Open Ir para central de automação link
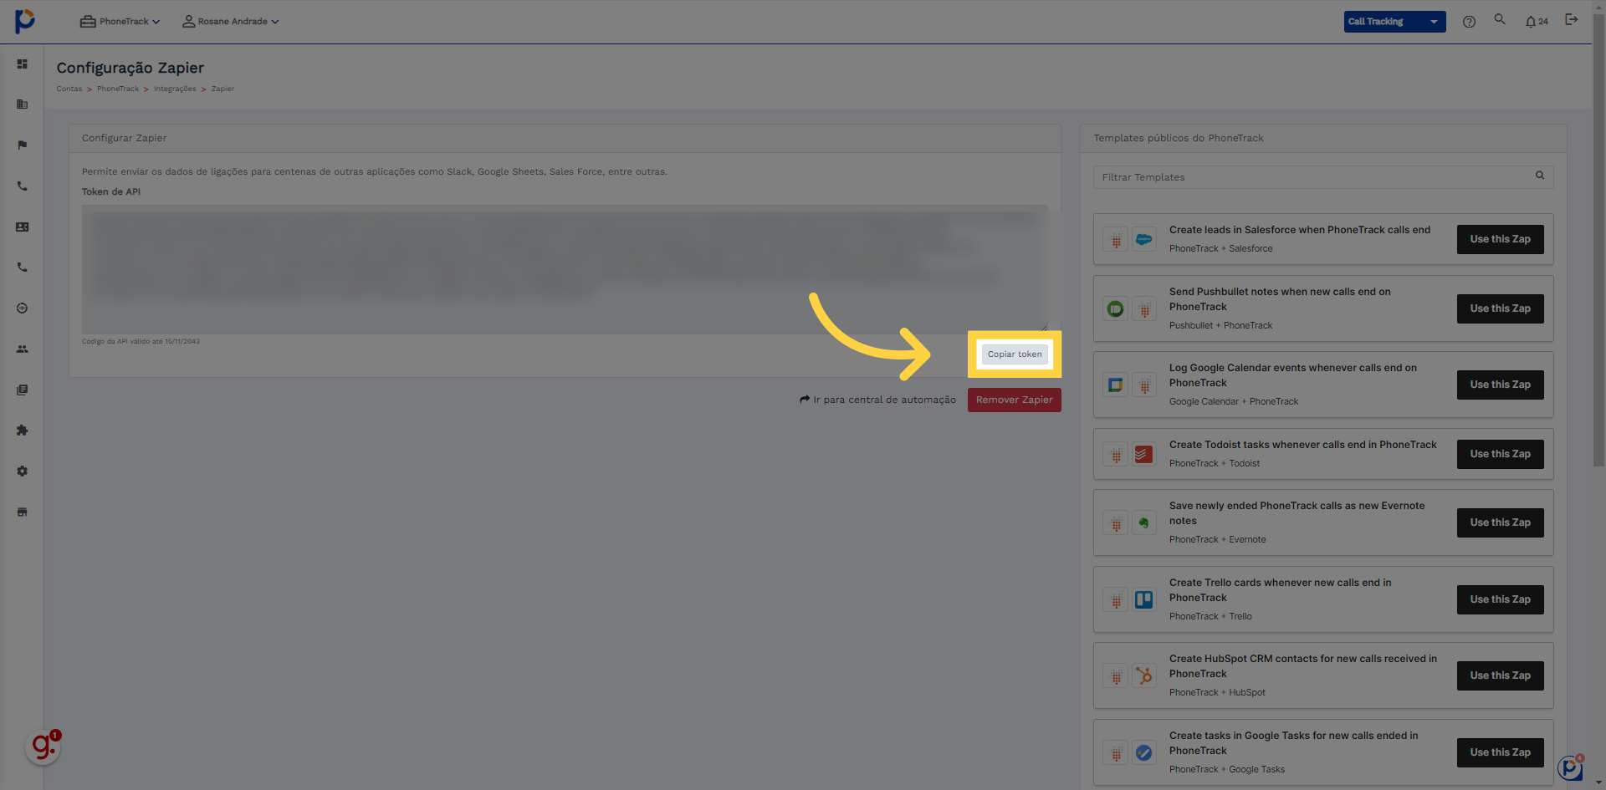 click(877, 400)
